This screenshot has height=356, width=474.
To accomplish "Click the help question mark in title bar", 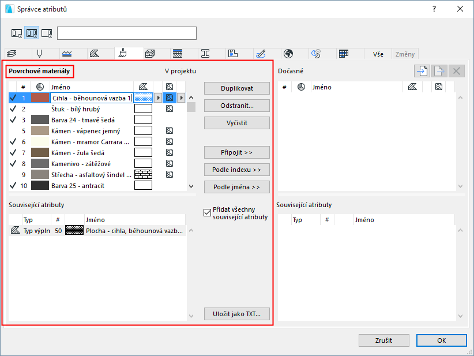I will coord(434,9).
